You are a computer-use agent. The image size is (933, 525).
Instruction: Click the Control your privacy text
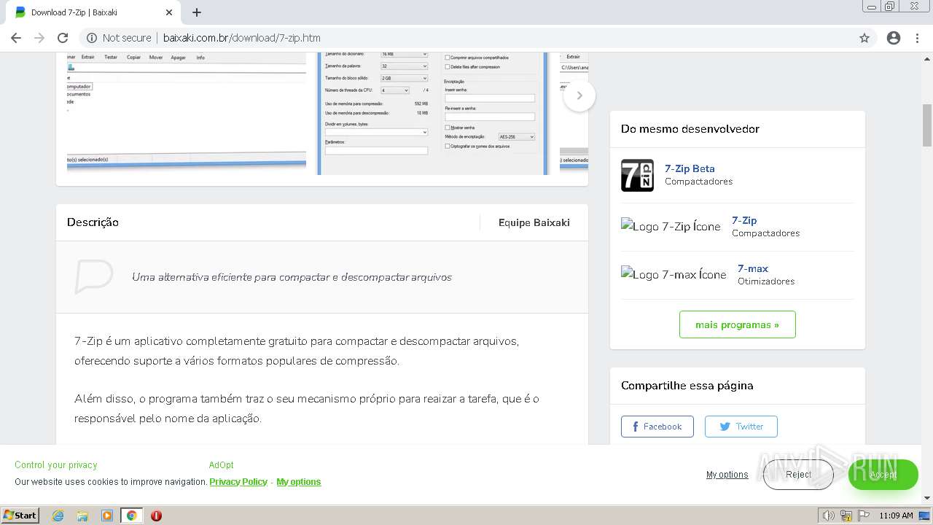click(x=56, y=465)
